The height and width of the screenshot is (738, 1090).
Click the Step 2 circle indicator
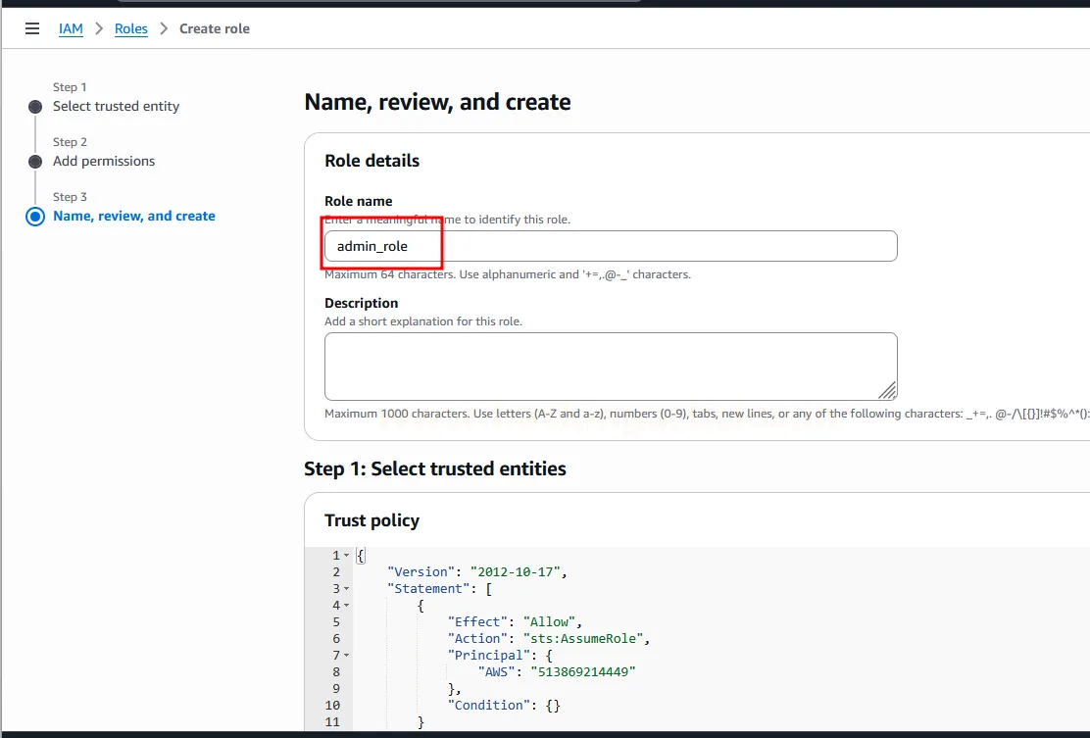[35, 162]
